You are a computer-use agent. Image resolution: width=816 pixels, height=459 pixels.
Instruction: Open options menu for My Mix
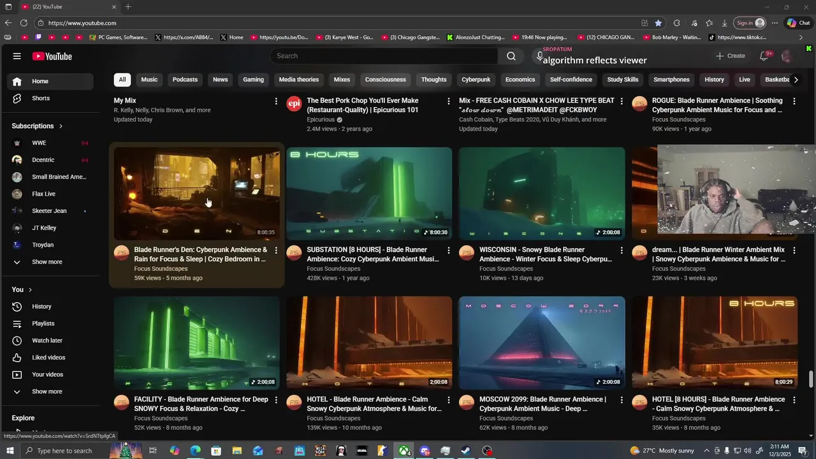276,101
